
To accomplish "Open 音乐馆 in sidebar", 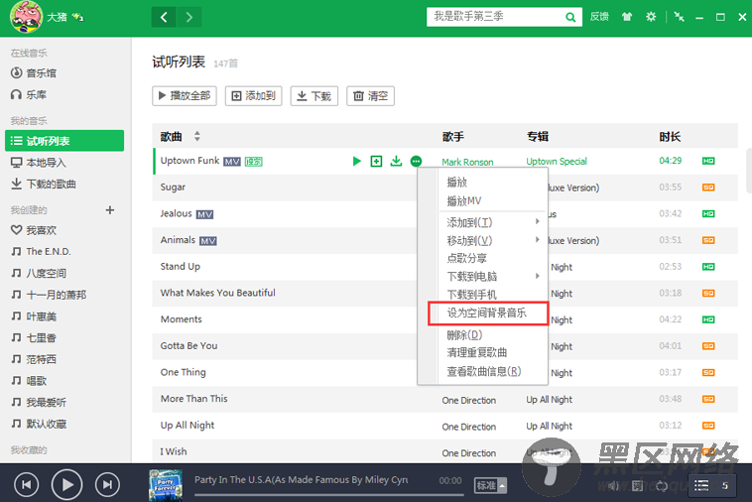I will click(34, 72).
